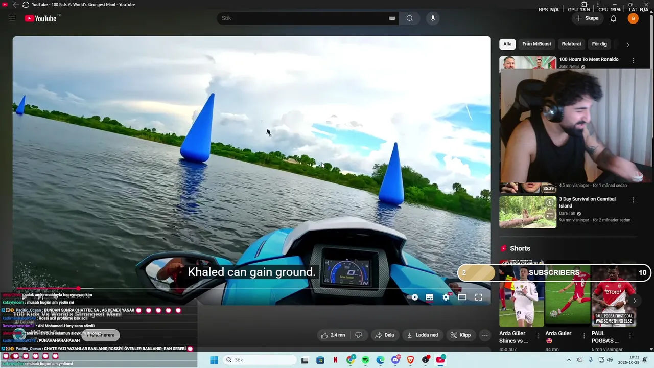Viewport: 654px width, 368px height.
Task: Click the Ladda ned download button
Action: pyautogui.click(x=423, y=335)
